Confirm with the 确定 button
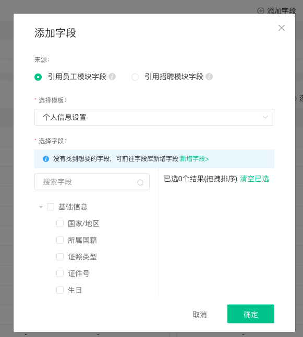This screenshot has width=303, height=337. (251, 314)
